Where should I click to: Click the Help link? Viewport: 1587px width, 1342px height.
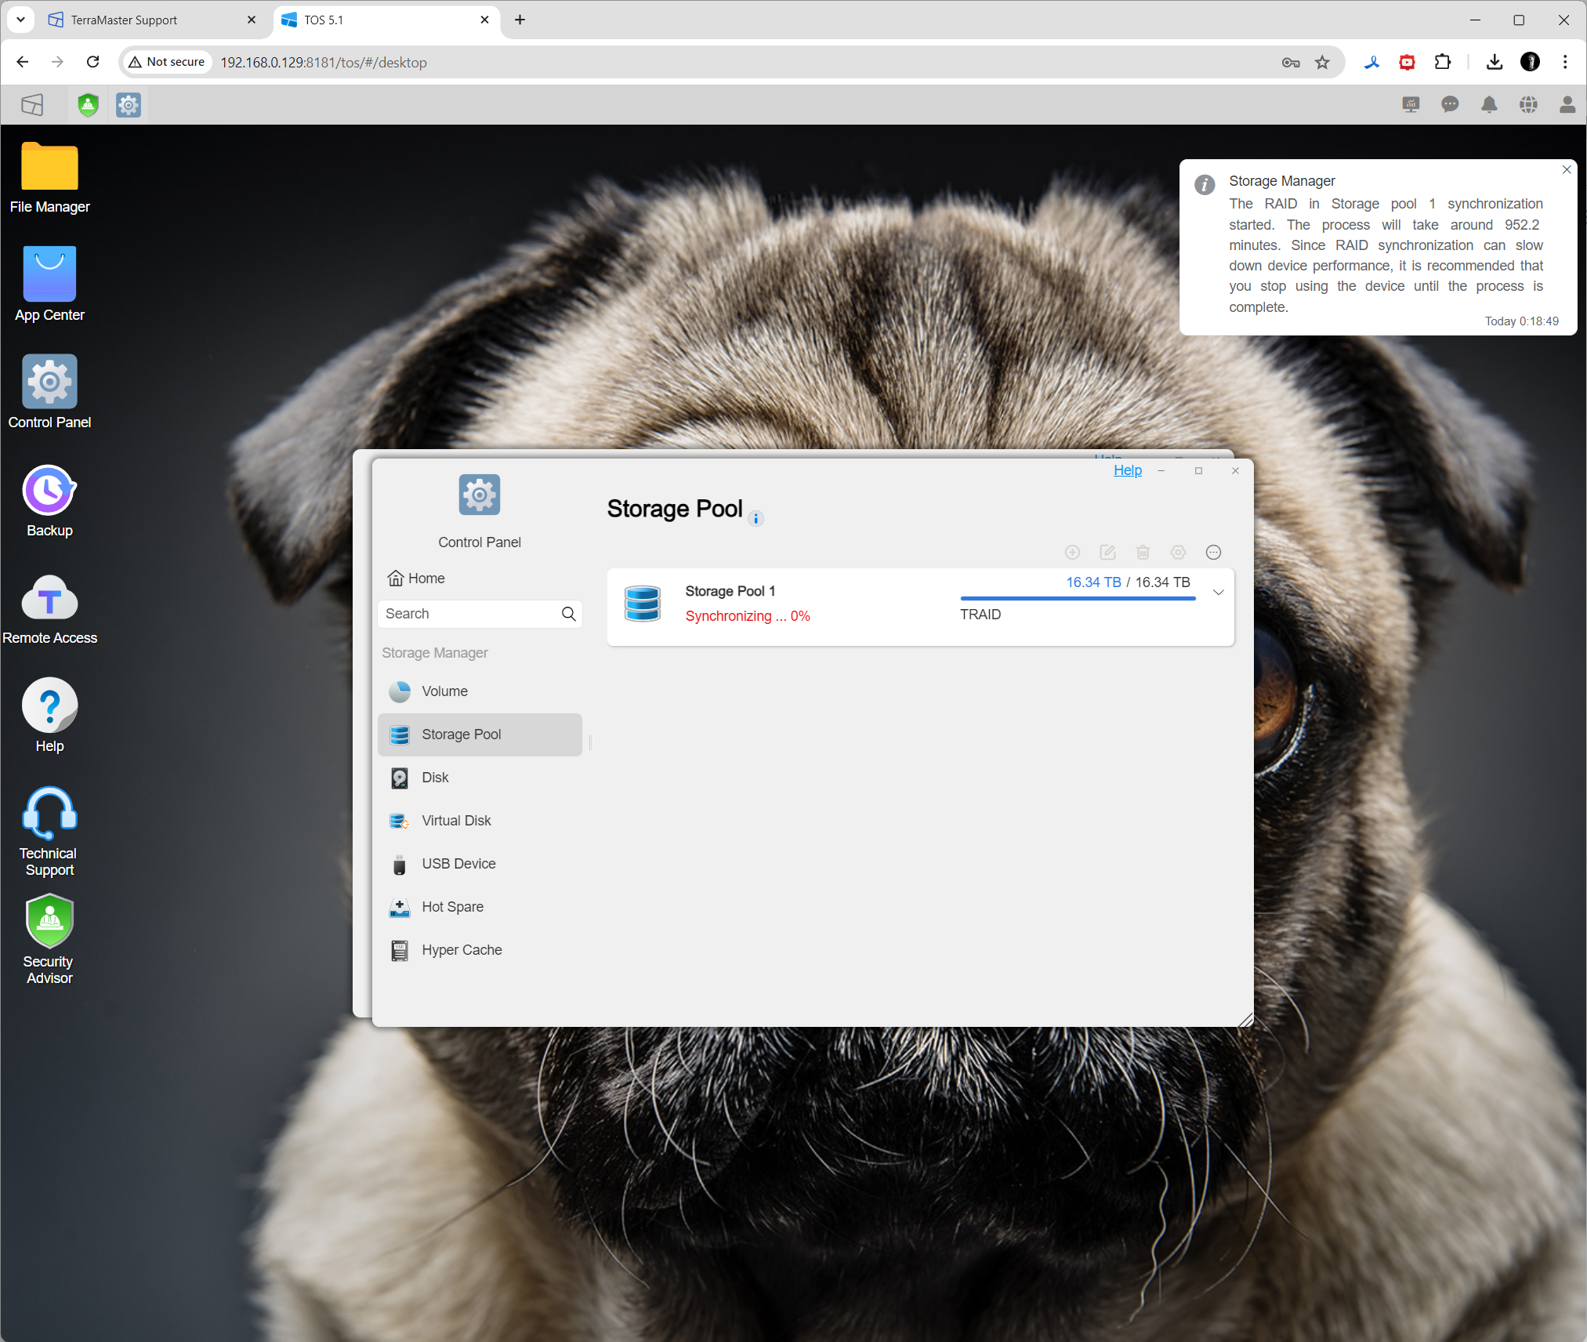point(1127,470)
